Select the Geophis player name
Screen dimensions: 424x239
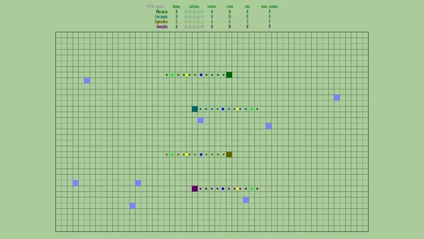coord(162,27)
